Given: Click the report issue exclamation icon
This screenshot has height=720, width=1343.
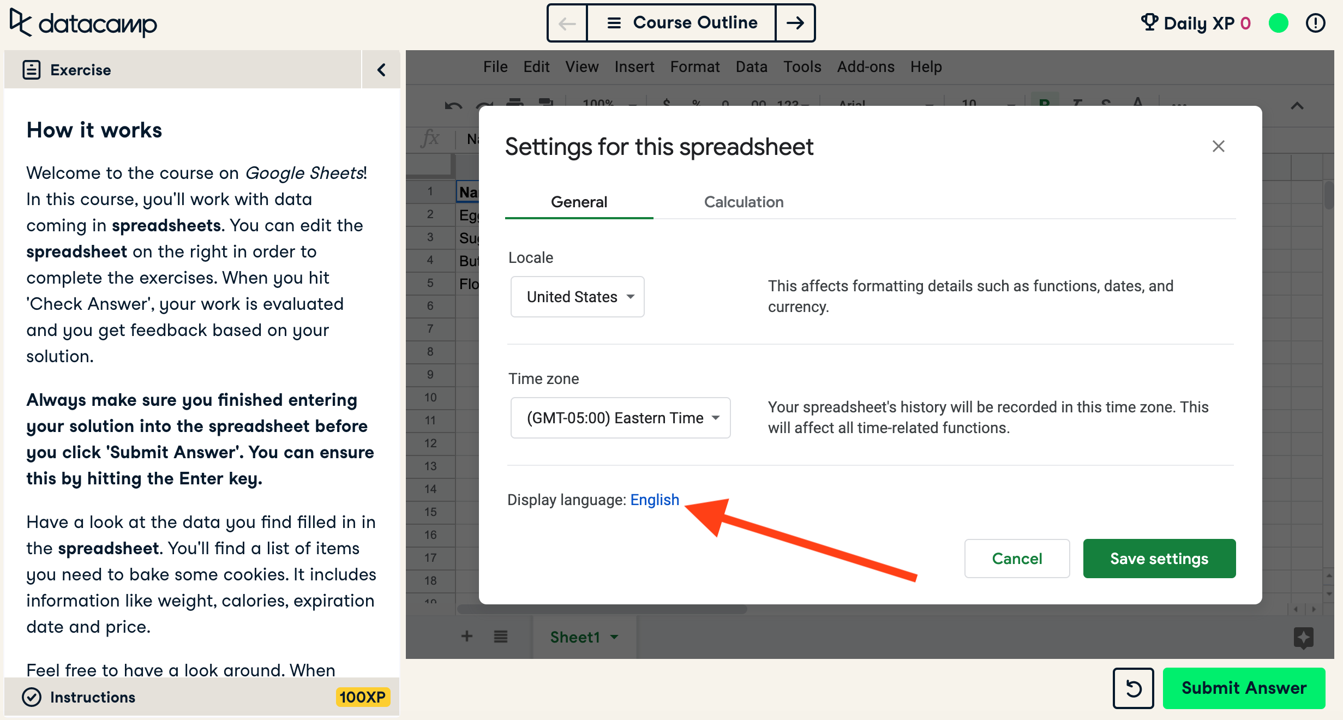Looking at the screenshot, I should [1315, 23].
